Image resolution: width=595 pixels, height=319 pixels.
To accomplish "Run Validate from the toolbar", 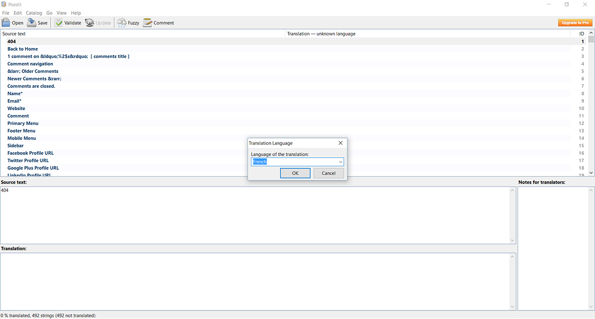I will point(68,23).
